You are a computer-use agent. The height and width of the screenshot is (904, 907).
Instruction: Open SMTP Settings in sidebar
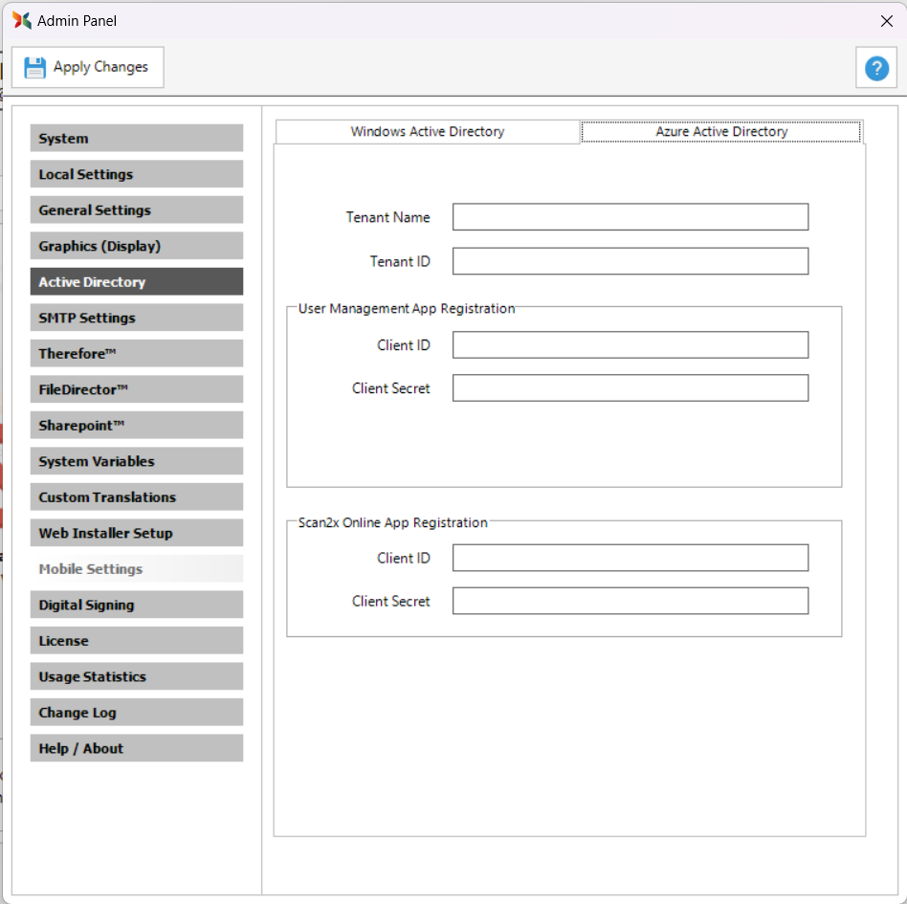tap(136, 318)
